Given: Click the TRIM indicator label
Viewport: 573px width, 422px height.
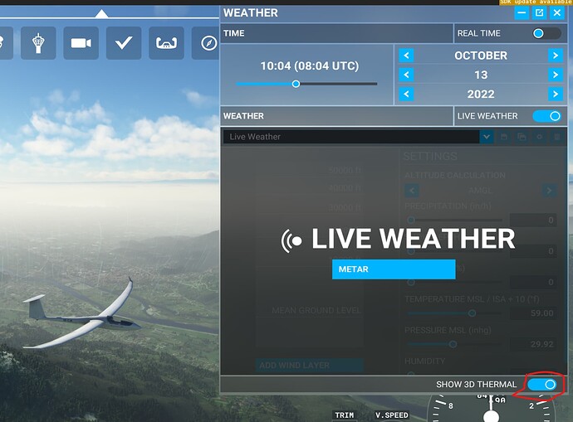Looking at the screenshot, I should pos(345,415).
